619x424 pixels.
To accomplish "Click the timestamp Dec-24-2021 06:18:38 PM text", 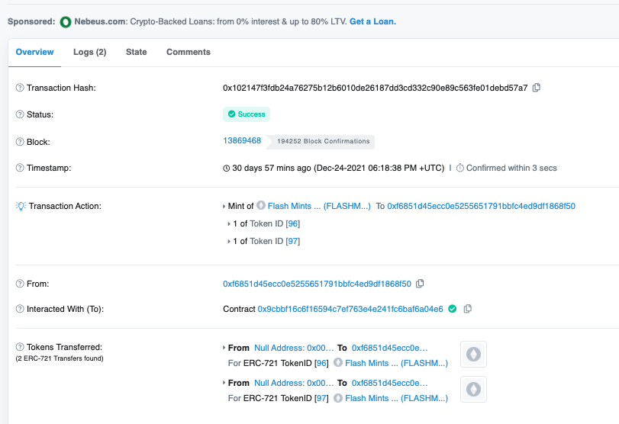I will click(379, 168).
